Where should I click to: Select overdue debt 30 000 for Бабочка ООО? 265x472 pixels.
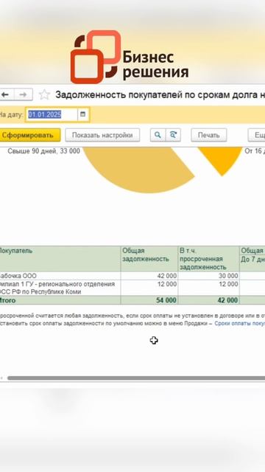209,276
